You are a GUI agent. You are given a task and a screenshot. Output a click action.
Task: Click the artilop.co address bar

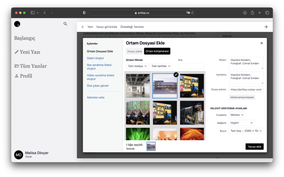tap(142, 13)
